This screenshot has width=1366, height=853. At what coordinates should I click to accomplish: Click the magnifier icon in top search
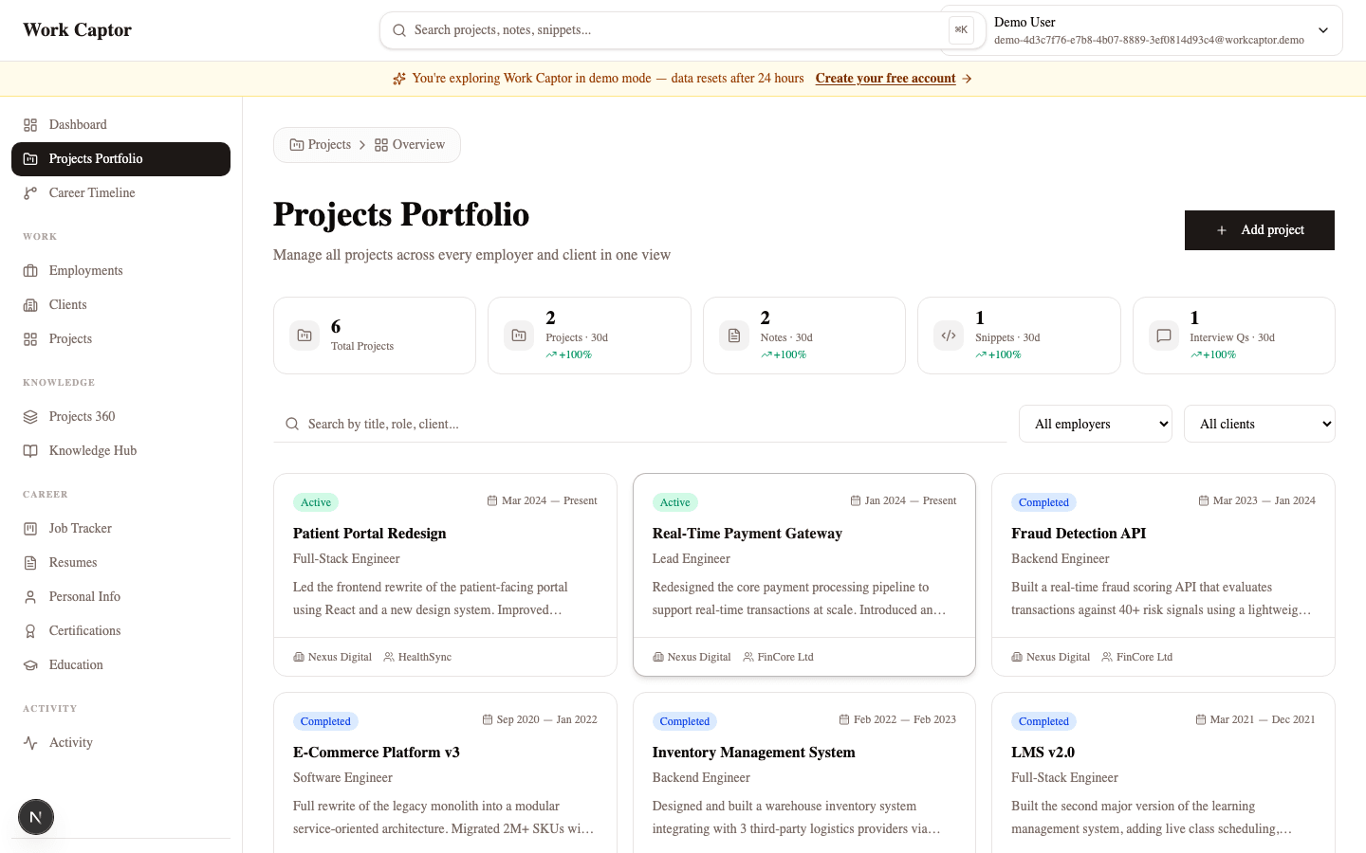click(x=399, y=30)
